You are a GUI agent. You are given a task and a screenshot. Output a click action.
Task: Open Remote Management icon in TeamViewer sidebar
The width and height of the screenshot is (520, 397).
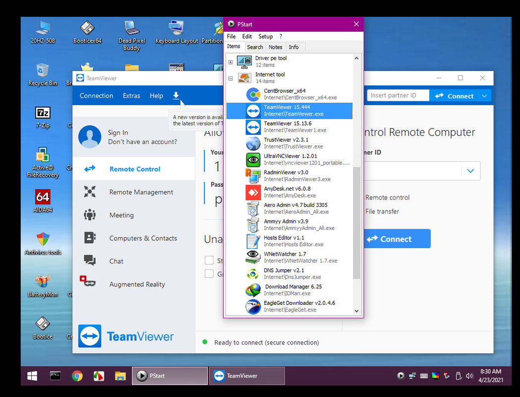90,192
